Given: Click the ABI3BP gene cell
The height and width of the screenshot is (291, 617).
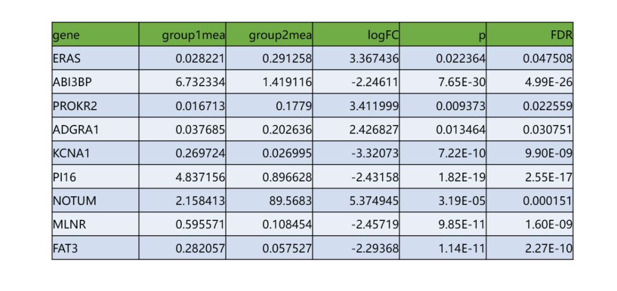Looking at the screenshot, I should click(95, 82).
